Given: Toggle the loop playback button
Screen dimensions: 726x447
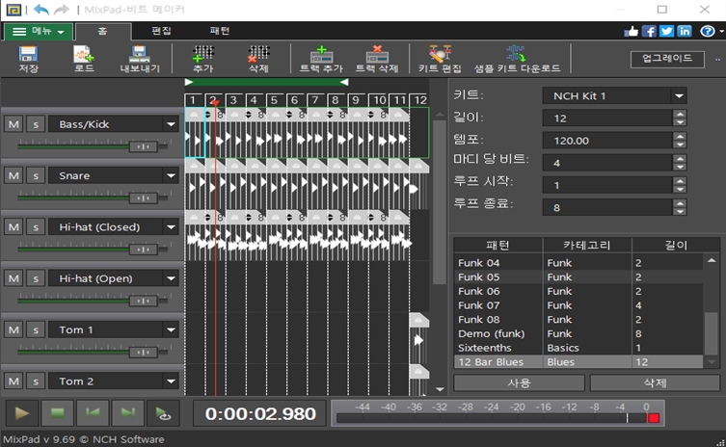Looking at the screenshot, I should [x=163, y=413].
